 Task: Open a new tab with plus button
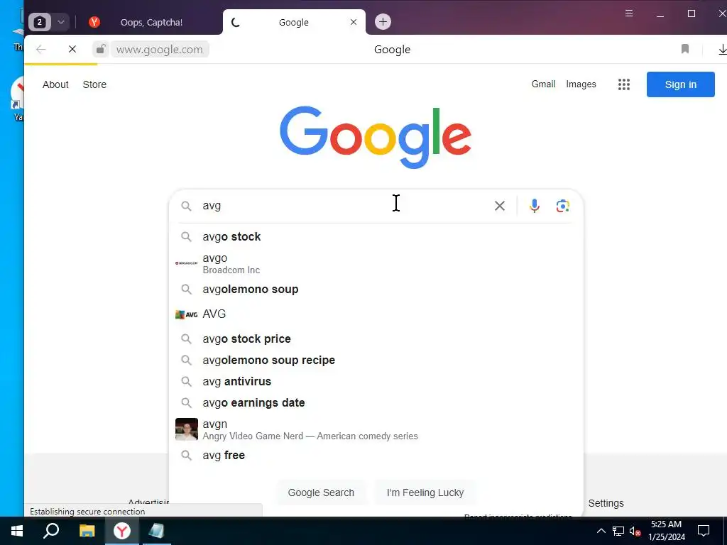click(383, 22)
